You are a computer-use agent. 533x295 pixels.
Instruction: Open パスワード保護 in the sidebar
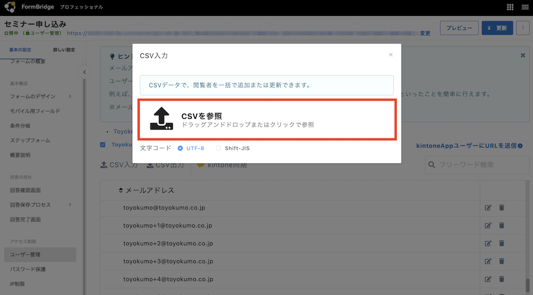click(28, 269)
